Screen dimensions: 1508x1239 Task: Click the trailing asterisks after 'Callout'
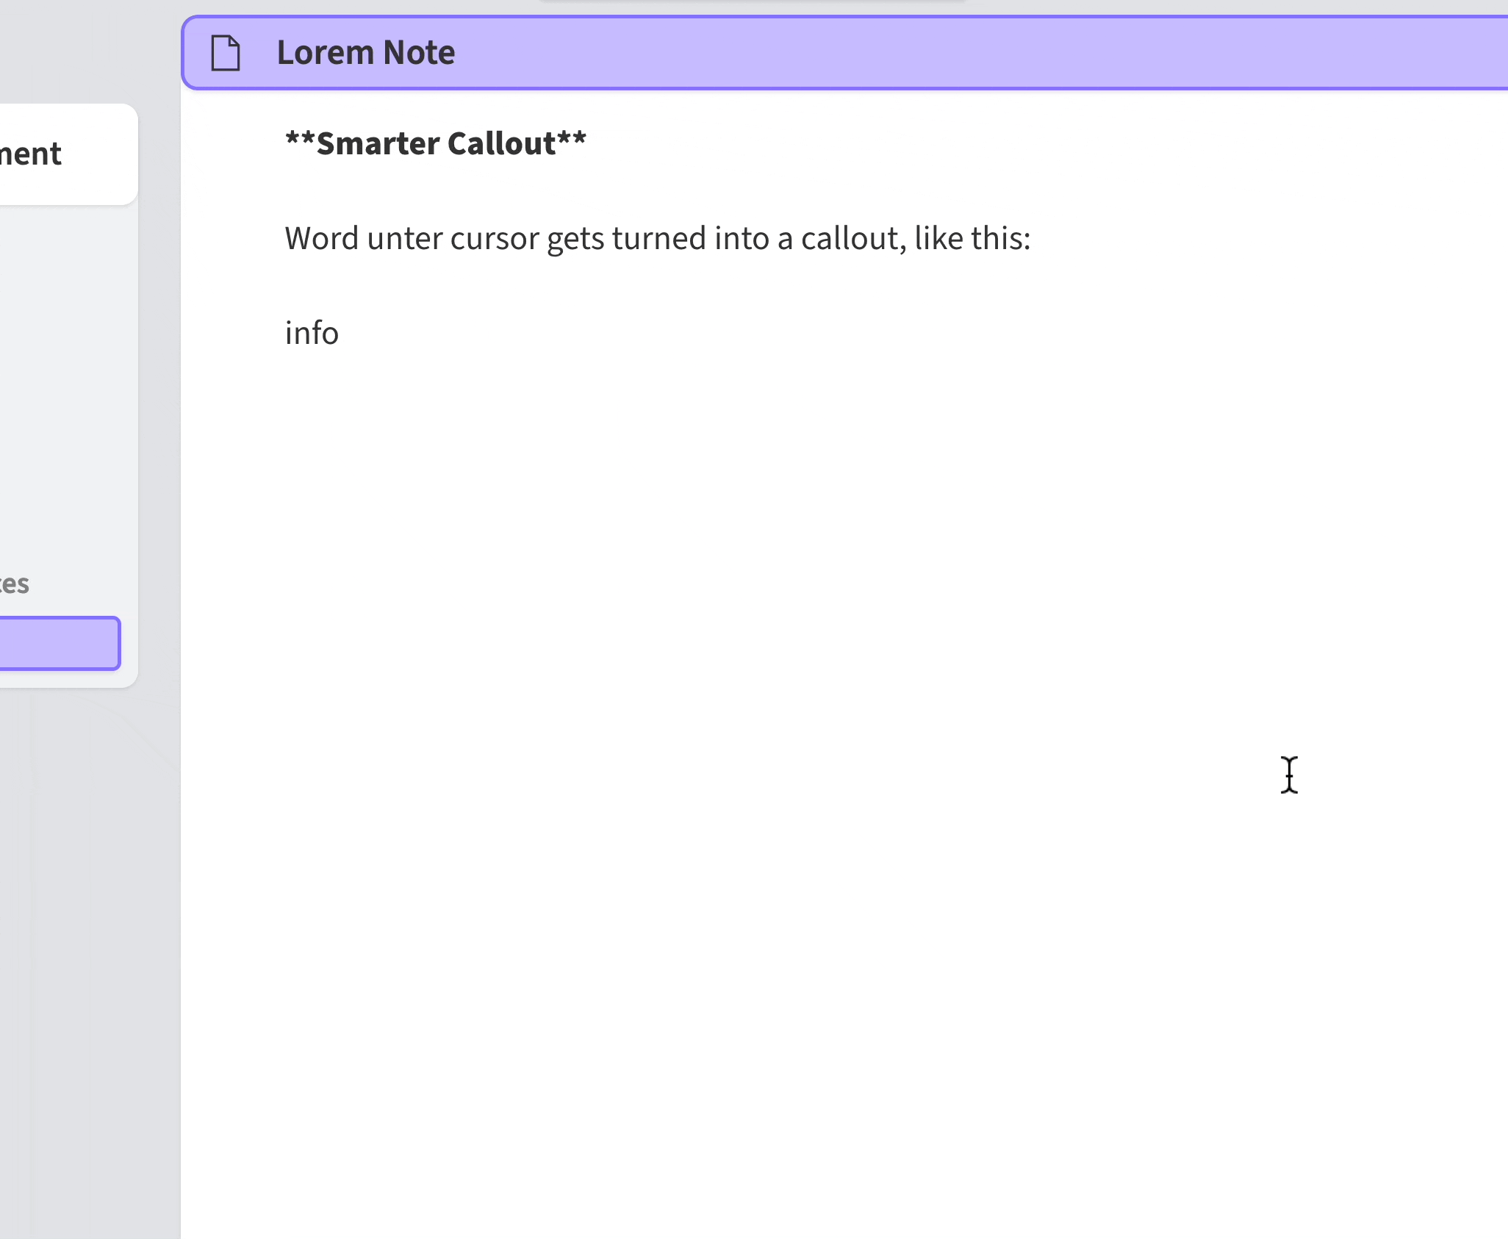coord(572,140)
